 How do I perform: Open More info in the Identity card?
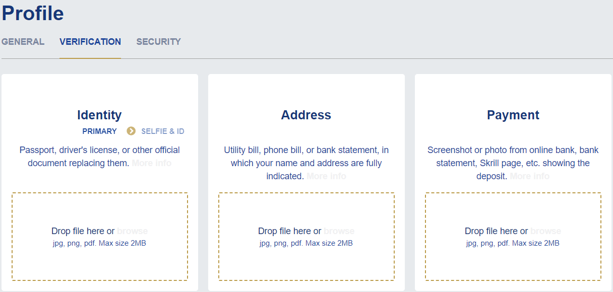pyautogui.click(x=152, y=163)
